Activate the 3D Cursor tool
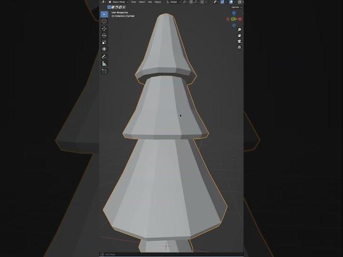Image resolution: width=343 pixels, height=257 pixels. 104,21
